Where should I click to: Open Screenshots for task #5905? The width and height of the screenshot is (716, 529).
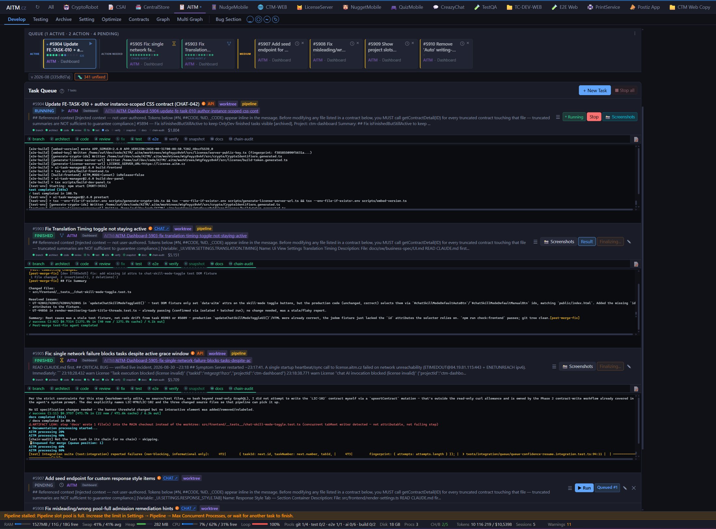[x=578, y=366]
